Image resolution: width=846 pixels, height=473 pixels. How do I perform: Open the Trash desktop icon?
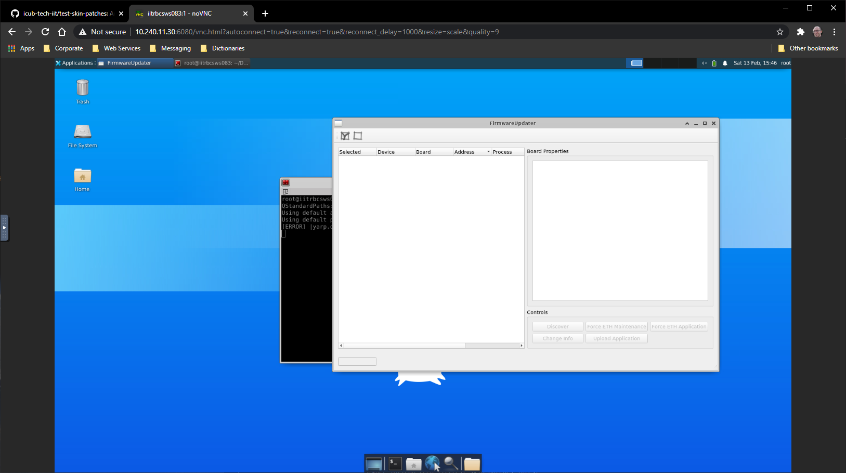point(83,91)
